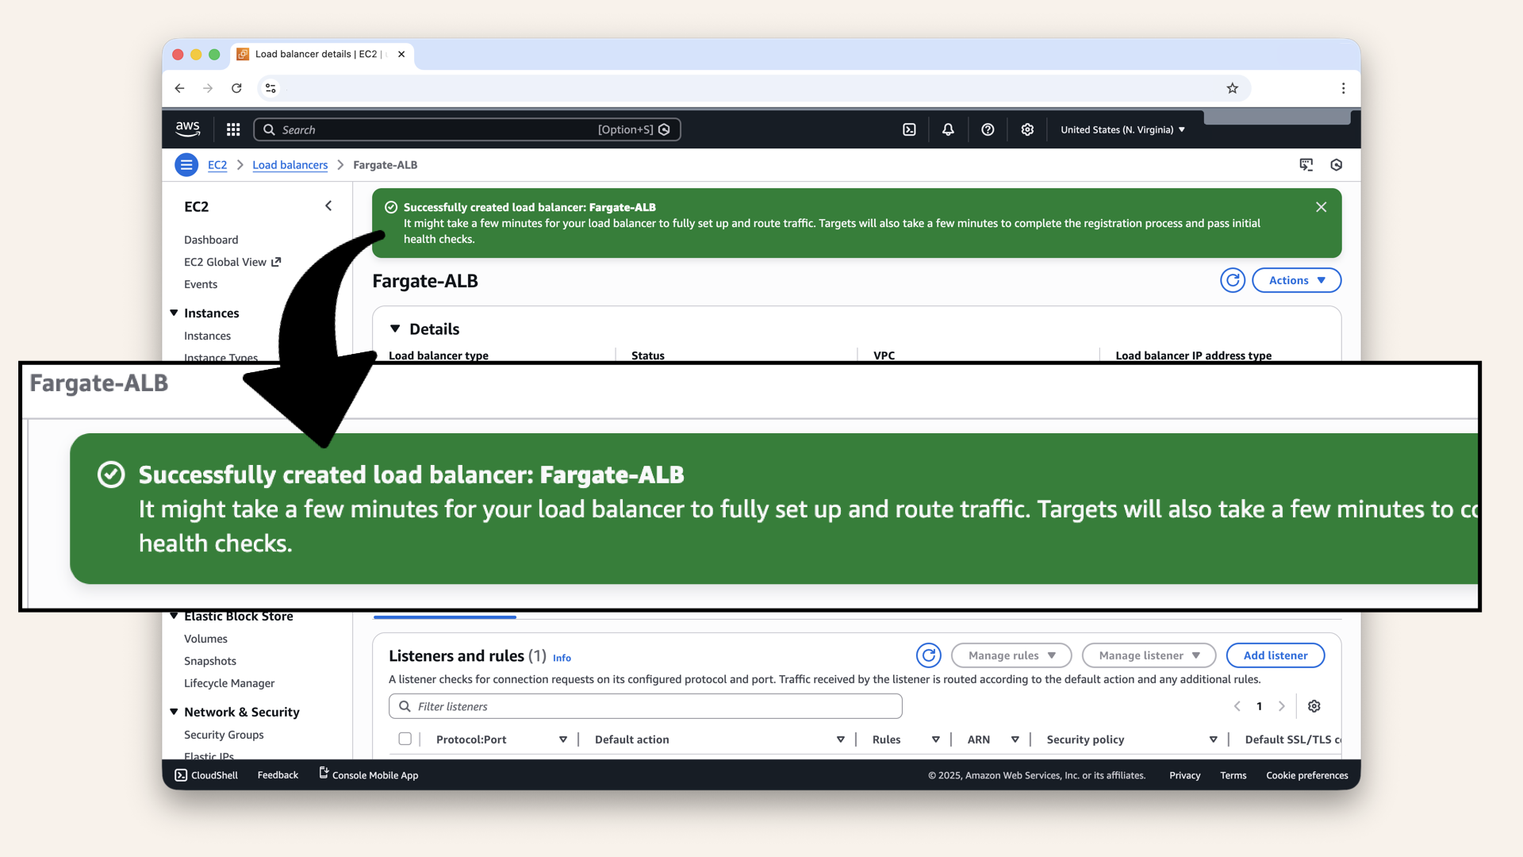This screenshot has width=1523, height=857.
Task: Refresh the Fargate-ALB details with the refresh icon
Action: (1232, 280)
